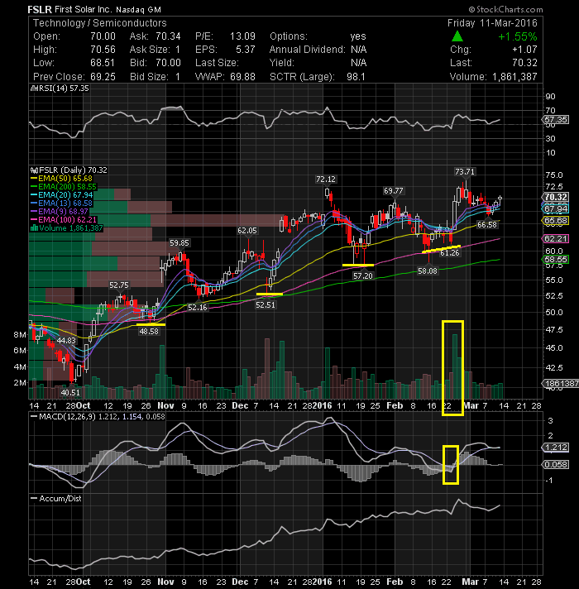Click the 52.16 low price label
The height and width of the screenshot is (589, 579).
(x=197, y=307)
